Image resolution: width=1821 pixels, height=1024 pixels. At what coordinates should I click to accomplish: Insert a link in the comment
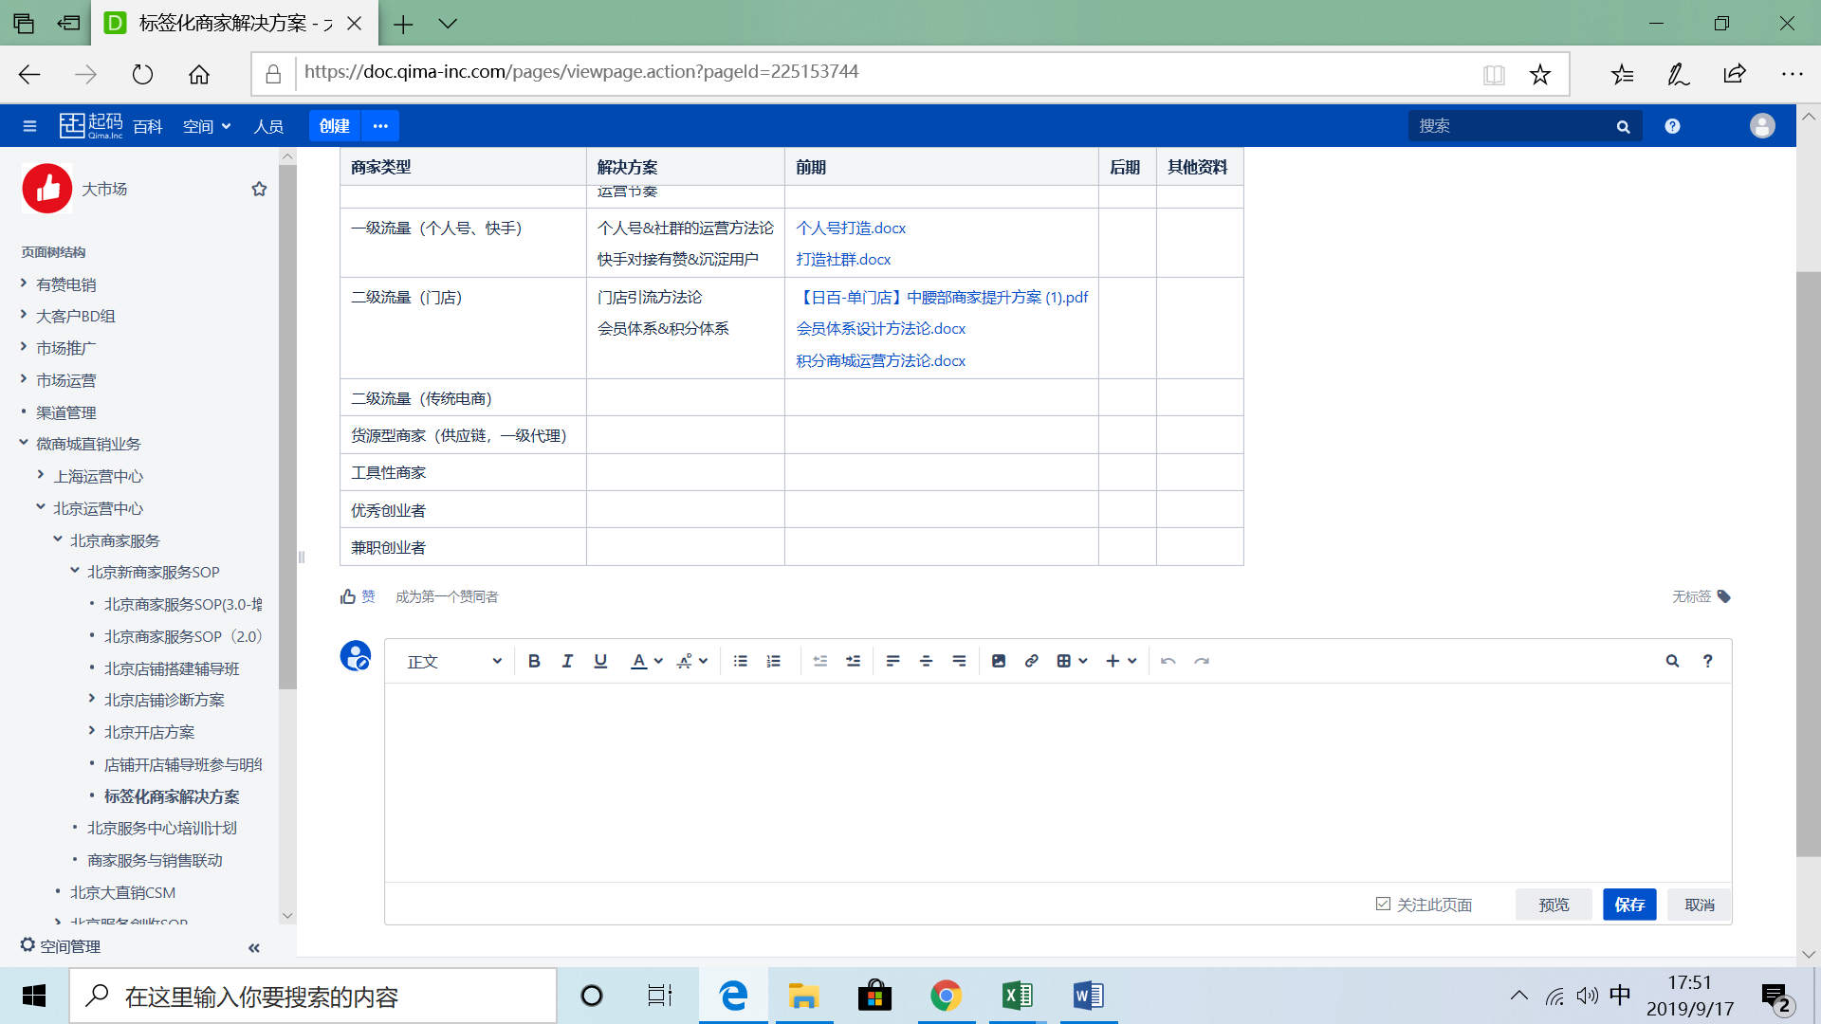1031,661
